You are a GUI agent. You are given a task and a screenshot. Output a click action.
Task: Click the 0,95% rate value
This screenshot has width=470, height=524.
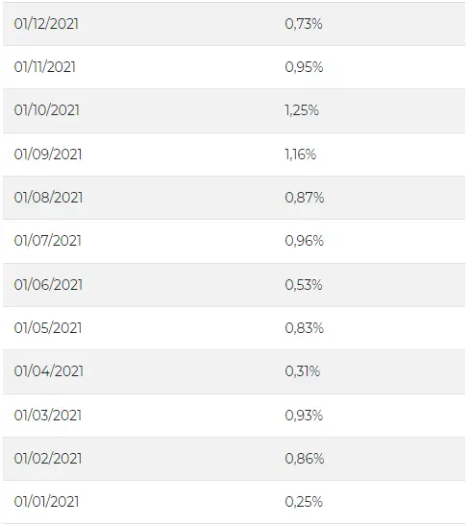(x=304, y=67)
